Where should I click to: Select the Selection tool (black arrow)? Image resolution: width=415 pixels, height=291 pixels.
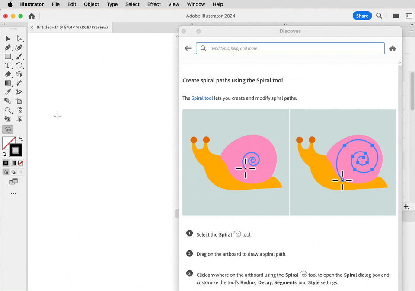point(8,39)
